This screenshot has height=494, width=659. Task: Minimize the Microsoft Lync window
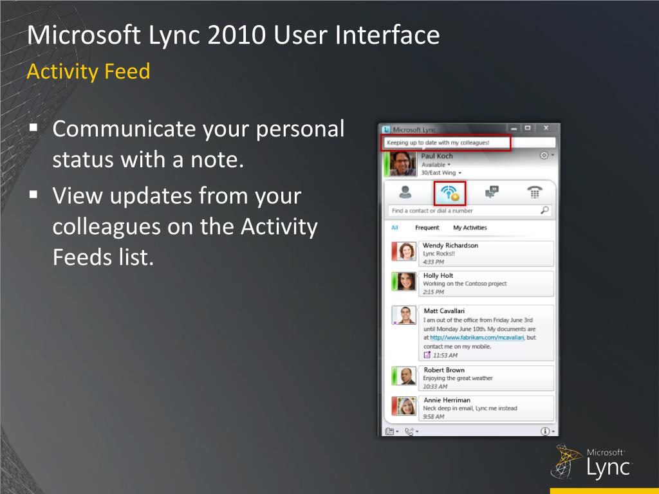pos(514,128)
